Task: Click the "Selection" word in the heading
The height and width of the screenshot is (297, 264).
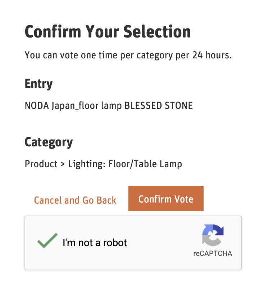Action: 157,32
